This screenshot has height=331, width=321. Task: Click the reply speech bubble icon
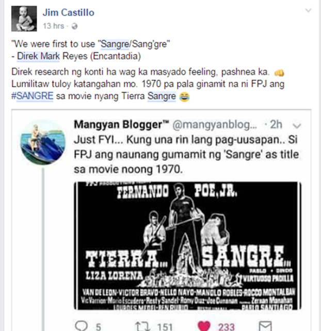pyautogui.click(x=82, y=325)
